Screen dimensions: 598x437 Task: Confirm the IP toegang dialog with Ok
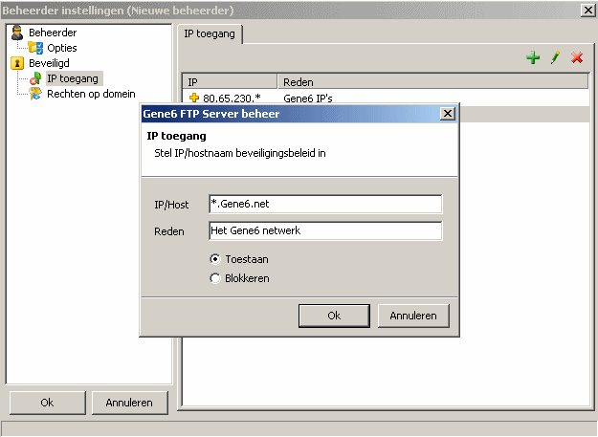(x=334, y=316)
